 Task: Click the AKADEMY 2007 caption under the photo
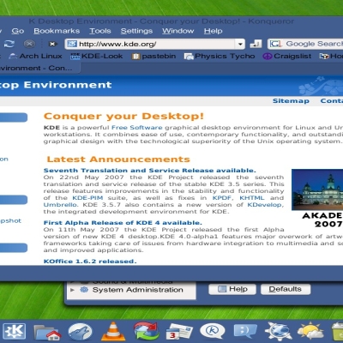(322, 220)
